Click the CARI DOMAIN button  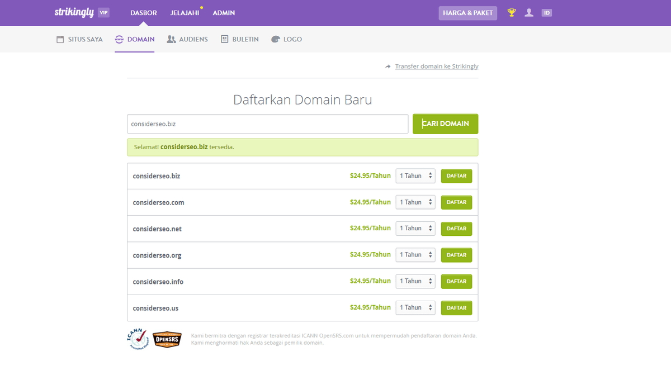pyautogui.click(x=446, y=124)
